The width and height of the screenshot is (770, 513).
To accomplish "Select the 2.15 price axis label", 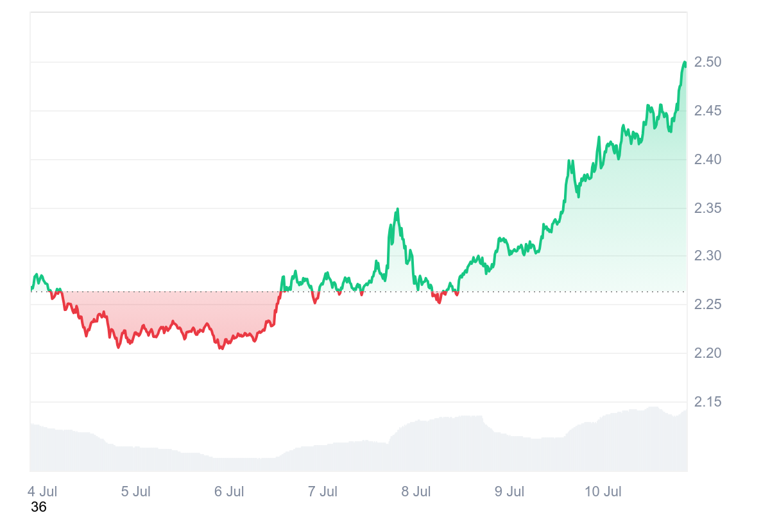I will tap(707, 402).
